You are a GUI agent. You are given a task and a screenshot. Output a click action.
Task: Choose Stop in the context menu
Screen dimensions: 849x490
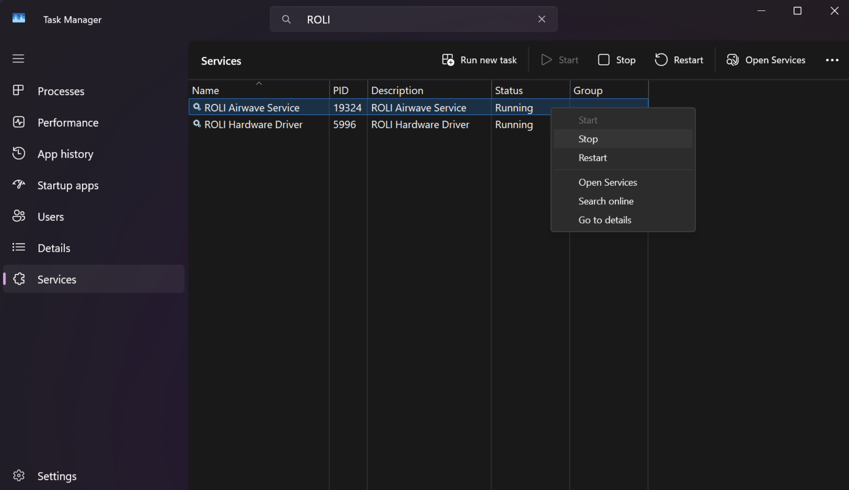tap(588, 139)
